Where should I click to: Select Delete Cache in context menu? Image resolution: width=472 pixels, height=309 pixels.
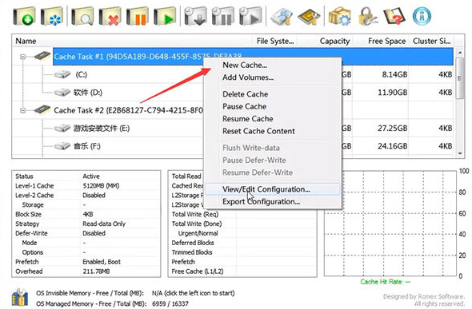tap(273, 94)
